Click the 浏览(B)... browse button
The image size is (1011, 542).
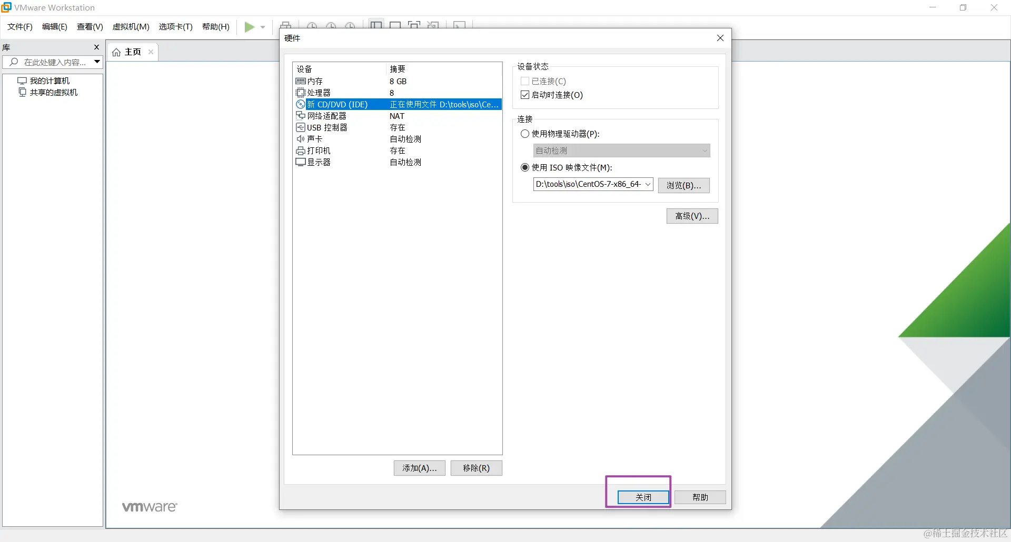pyautogui.click(x=683, y=185)
